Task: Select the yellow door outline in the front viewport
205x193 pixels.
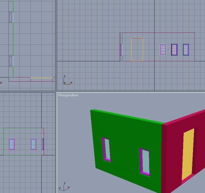Action: coord(137,50)
